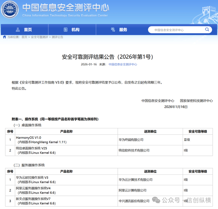Click the site title 中国信息安全测评中心 header
The image size is (218, 209).
(x=65, y=8)
